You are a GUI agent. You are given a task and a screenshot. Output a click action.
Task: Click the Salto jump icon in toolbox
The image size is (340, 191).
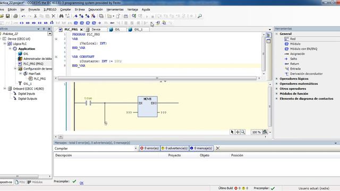287,59
